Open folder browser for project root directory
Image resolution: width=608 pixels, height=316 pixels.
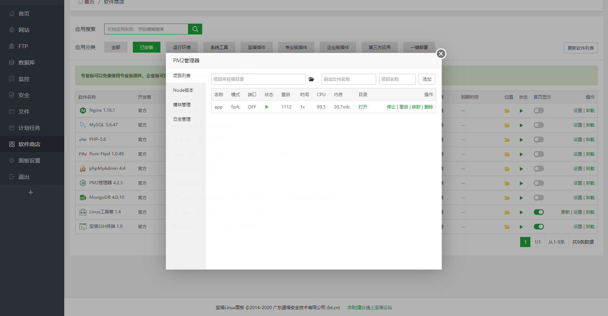[x=311, y=79]
